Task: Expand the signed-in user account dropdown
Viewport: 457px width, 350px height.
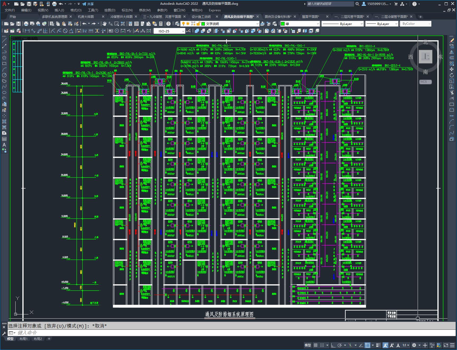Action: [x=376, y=4]
